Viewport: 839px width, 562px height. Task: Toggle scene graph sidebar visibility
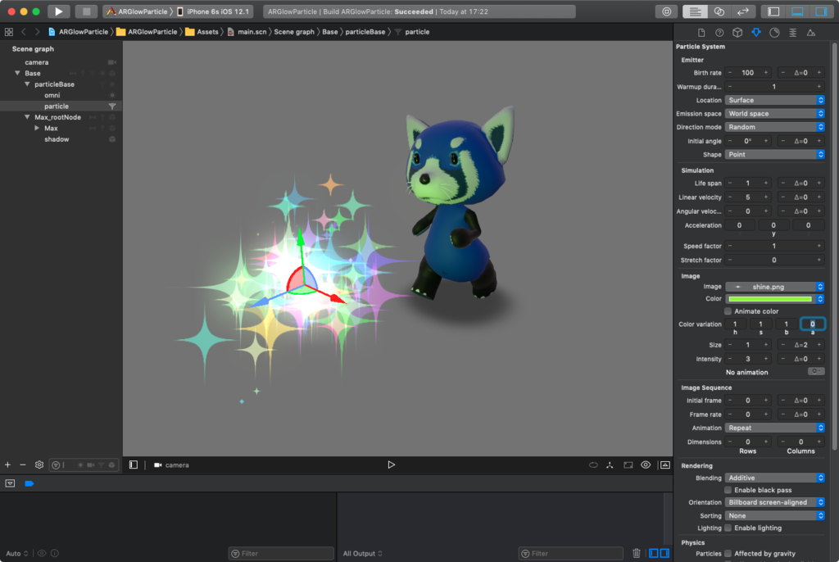[134, 465]
